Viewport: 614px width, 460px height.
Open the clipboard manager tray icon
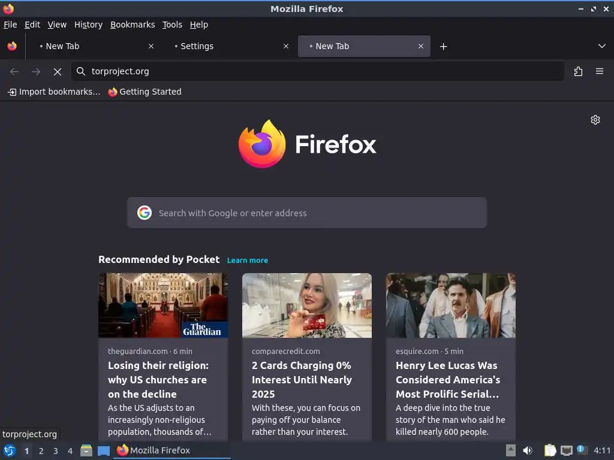550,450
